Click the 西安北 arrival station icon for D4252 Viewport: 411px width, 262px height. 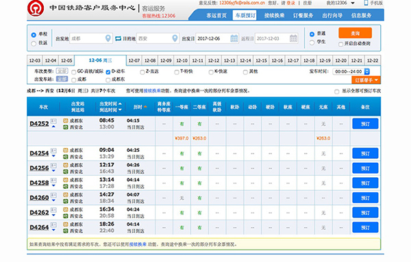pos(66,127)
